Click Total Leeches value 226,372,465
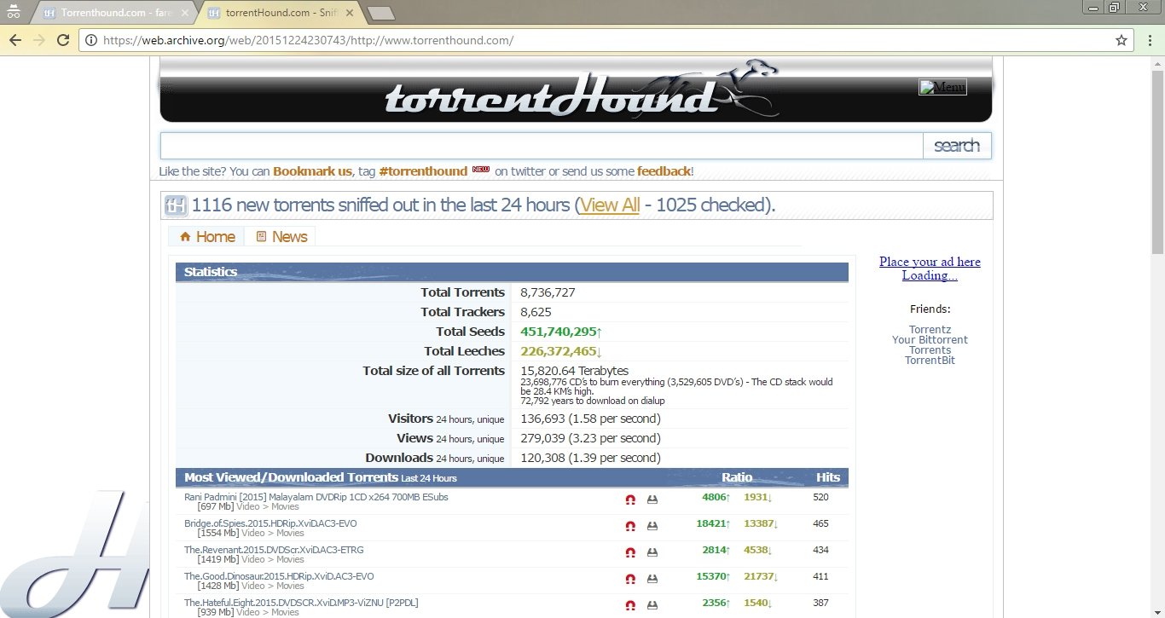 (561, 351)
